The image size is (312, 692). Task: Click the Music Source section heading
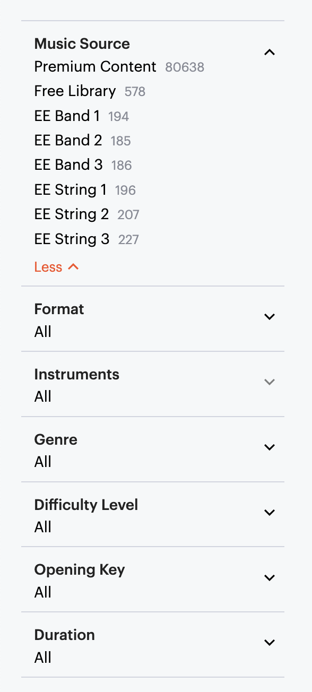(x=82, y=44)
